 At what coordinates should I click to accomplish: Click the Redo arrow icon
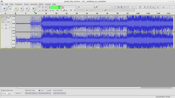click(135, 7)
